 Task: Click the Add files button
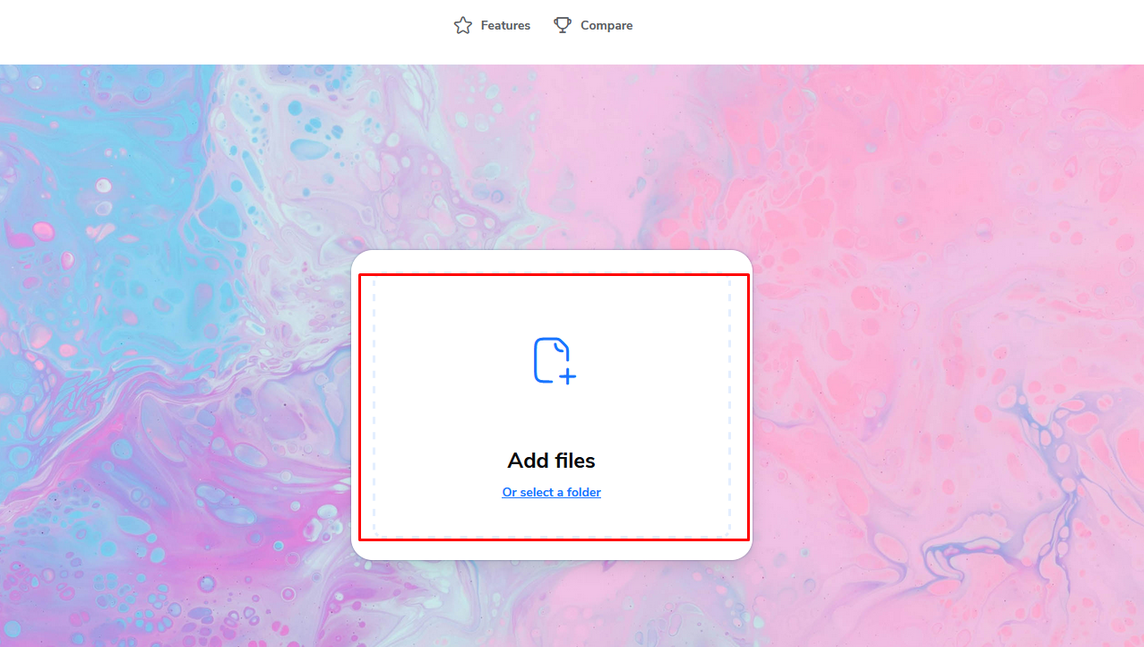[x=551, y=461]
